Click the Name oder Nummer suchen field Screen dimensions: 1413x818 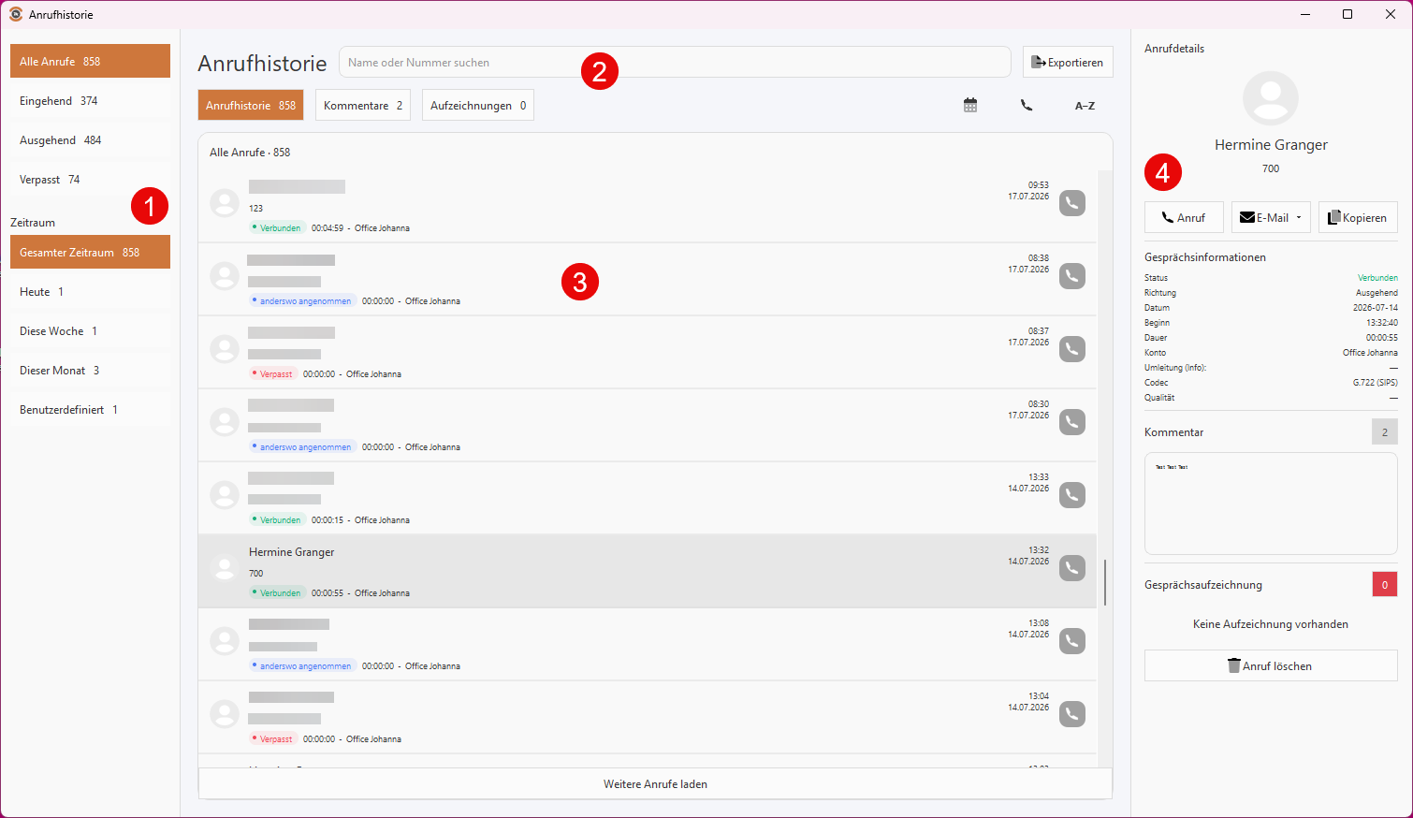(675, 63)
